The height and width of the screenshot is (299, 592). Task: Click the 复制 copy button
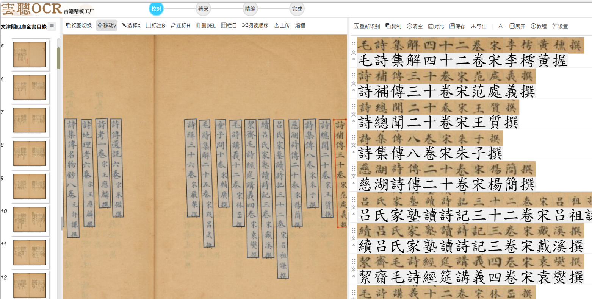click(393, 26)
